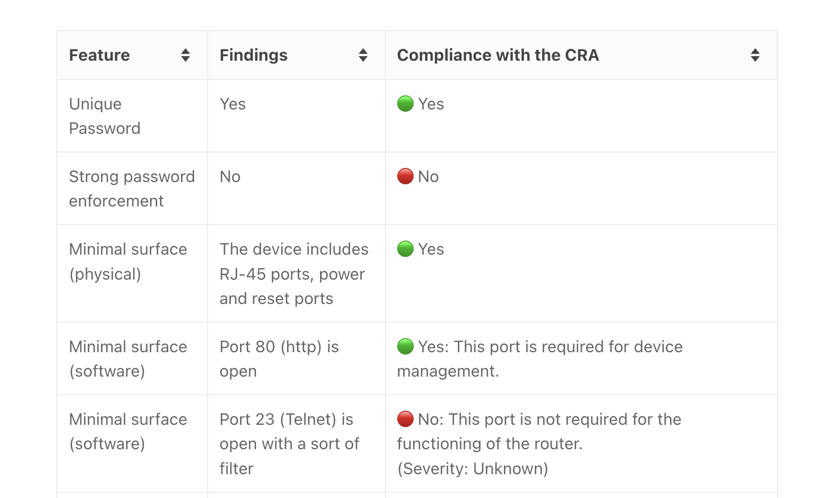The height and width of the screenshot is (498, 833).
Task: Click the sort icon next to Feature header
Action: (x=187, y=54)
